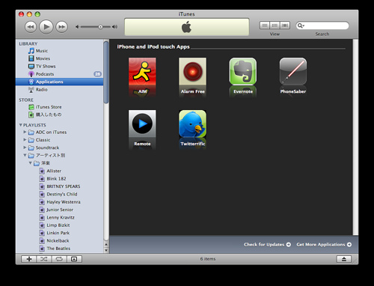Open the search magnifier options

pyautogui.click(x=301, y=25)
